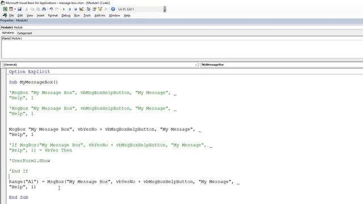The image size is (363, 204).
Task: Click the toolbar options overflow arrow
Action: [164, 9]
